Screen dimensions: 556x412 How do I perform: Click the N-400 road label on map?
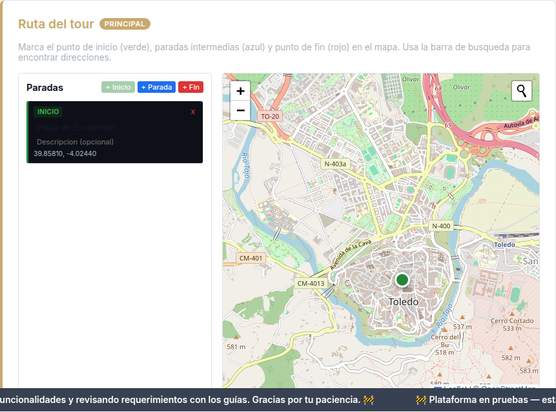point(441,226)
